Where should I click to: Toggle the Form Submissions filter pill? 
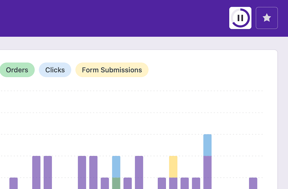point(112,70)
